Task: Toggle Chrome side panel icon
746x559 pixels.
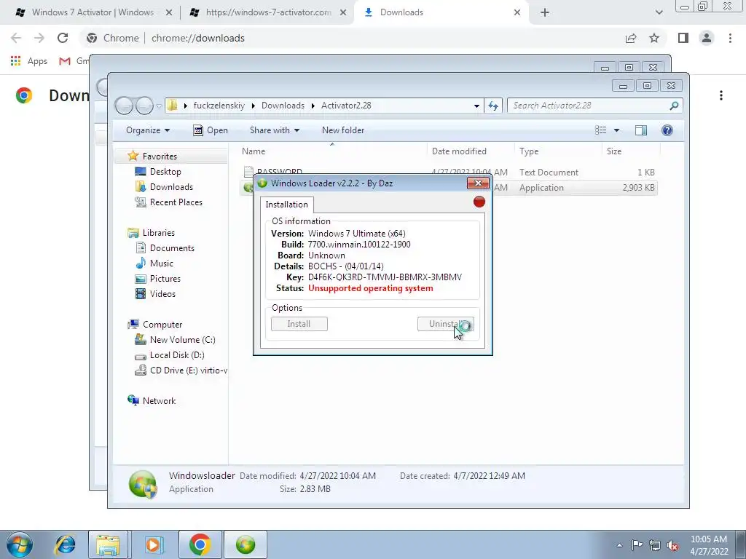Action: [683, 38]
